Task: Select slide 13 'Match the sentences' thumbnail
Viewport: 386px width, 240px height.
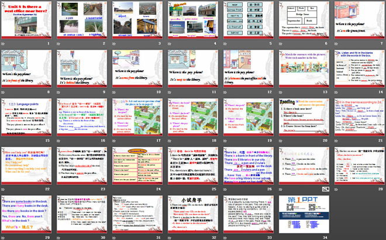Action: pyautogui.click(x=304, y=68)
